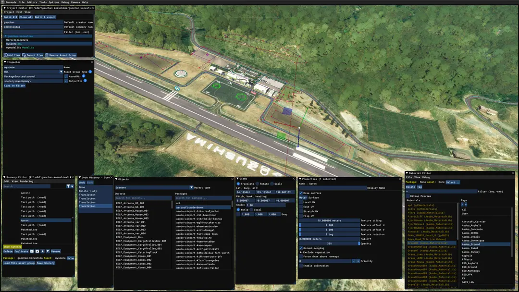
Task: Click the filter funnel icon in Scenery Editor
Action: [68, 186]
